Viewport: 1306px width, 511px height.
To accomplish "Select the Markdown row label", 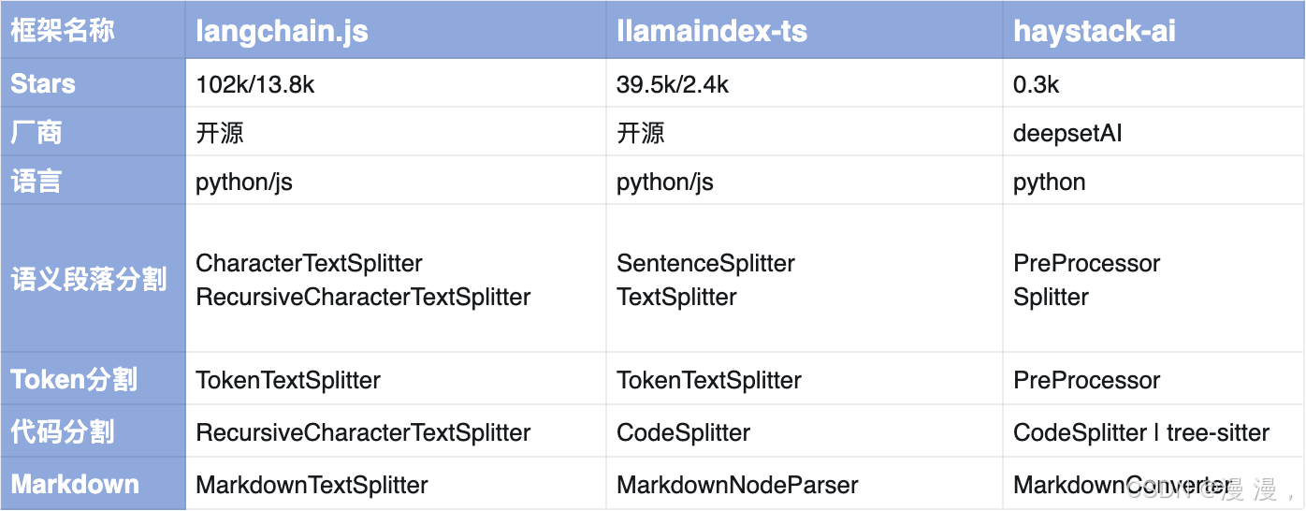I will (75, 485).
